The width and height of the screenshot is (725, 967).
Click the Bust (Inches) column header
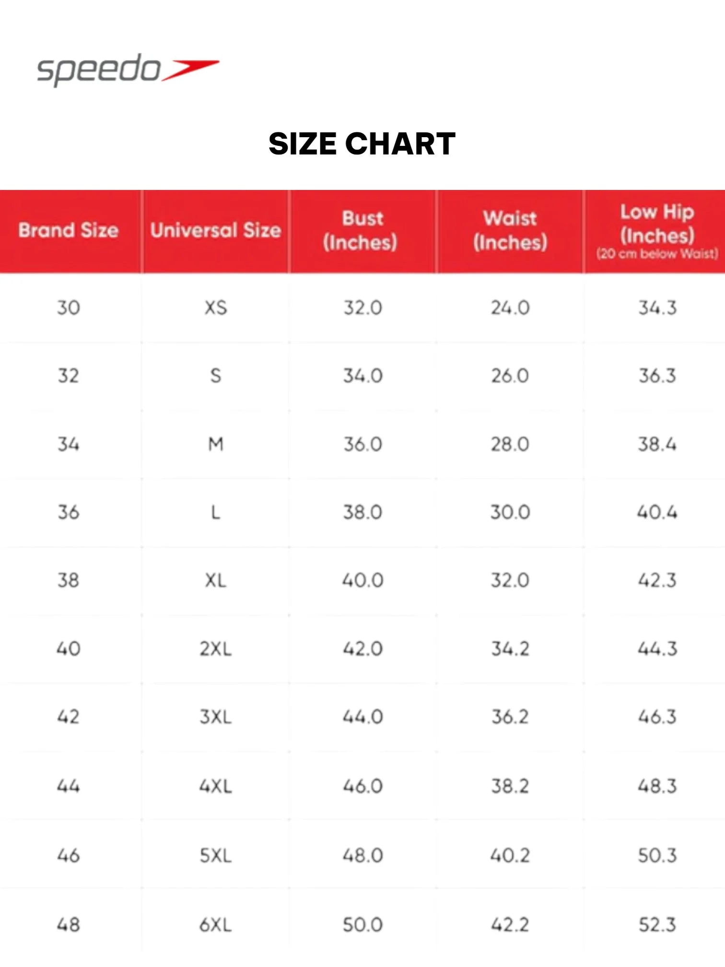(x=362, y=230)
